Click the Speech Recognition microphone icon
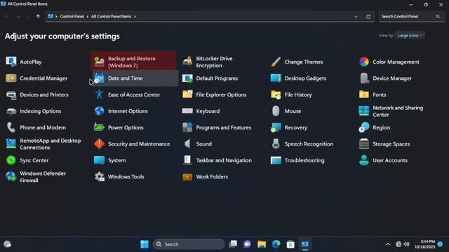449x252 pixels. 276,144
